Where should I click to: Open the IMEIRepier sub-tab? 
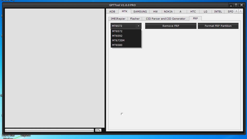[x=118, y=19]
